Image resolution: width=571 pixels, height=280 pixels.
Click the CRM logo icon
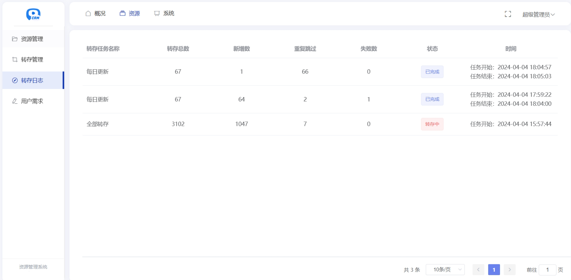click(33, 14)
